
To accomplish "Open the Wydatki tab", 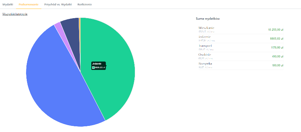I will [x=8, y=4].
